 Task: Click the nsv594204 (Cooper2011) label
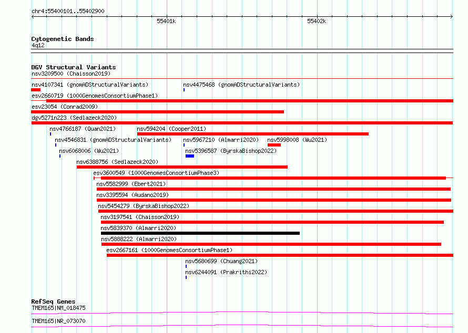coord(171,129)
